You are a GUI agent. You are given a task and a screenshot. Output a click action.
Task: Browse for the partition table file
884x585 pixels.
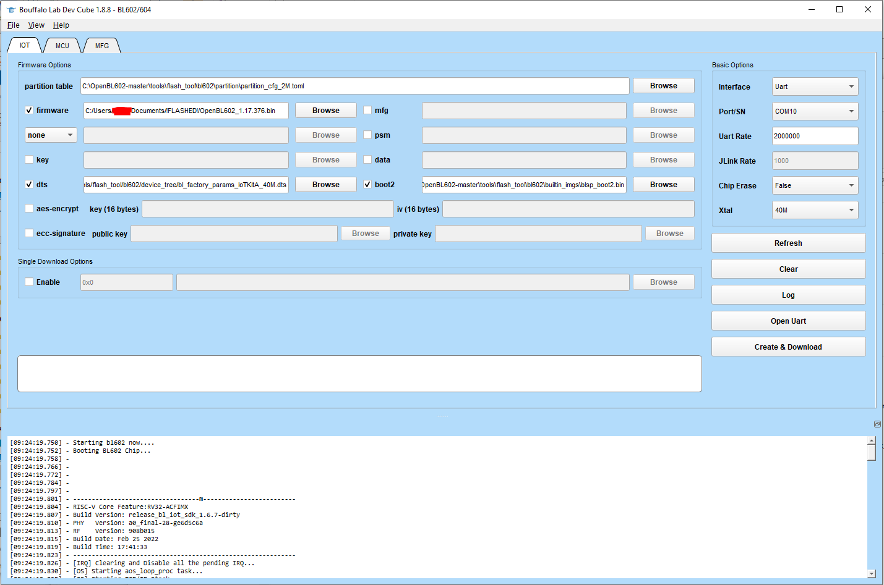click(663, 86)
